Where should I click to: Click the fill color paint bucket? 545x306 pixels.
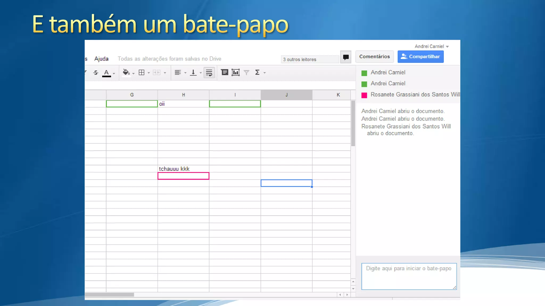(126, 72)
